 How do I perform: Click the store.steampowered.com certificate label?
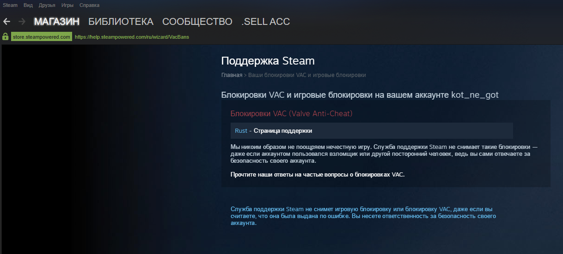pyautogui.click(x=42, y=37)
